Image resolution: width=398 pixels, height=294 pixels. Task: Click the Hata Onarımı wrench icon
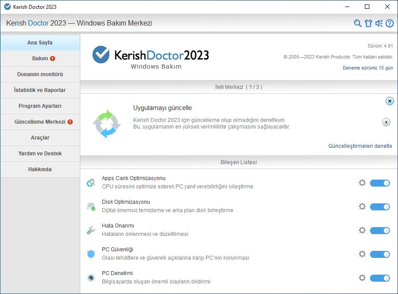[x=91, y=230]
